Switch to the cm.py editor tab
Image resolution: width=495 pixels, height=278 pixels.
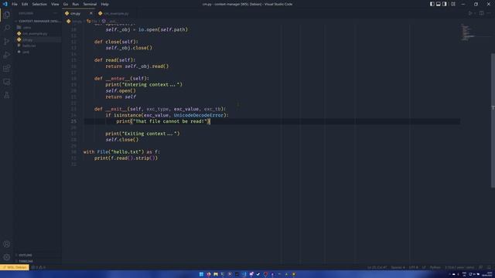click(x=75, y=13)
